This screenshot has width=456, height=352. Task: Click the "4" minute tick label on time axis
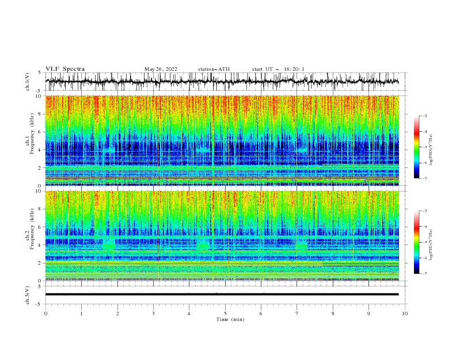tap(189, 313)
